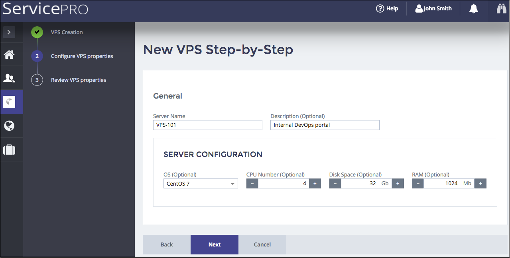This screenshot has height=258, width=510.
Task: Open the briefcase icon in sidebar
Action: point(9,150)
